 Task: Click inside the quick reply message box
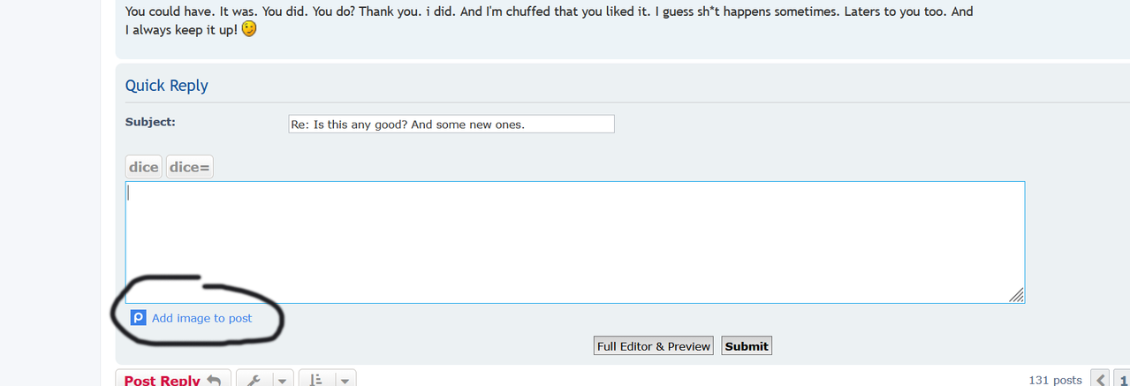click(x=575, y=242)
